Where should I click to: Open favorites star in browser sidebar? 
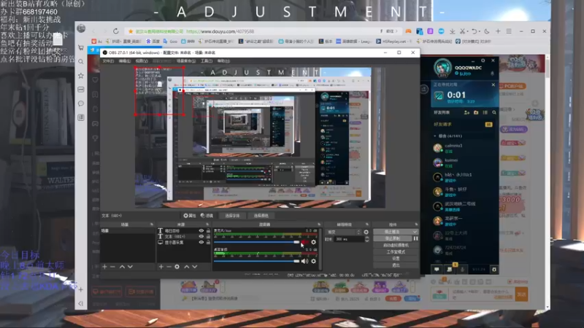click(x=81, y=76)
